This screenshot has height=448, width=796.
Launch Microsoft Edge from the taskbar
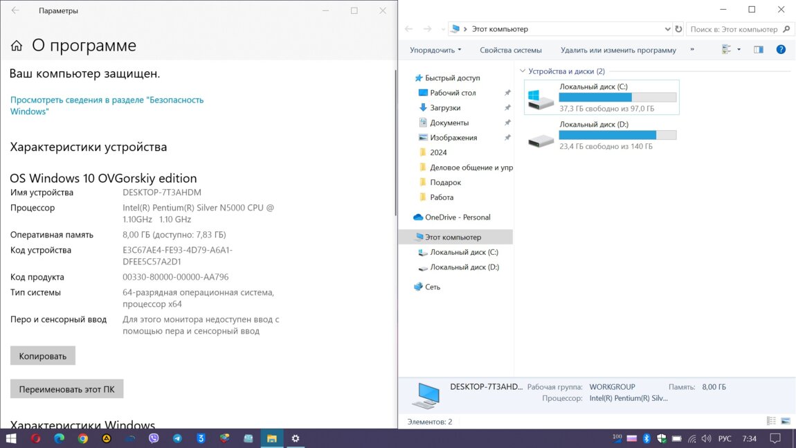point(59,438)
